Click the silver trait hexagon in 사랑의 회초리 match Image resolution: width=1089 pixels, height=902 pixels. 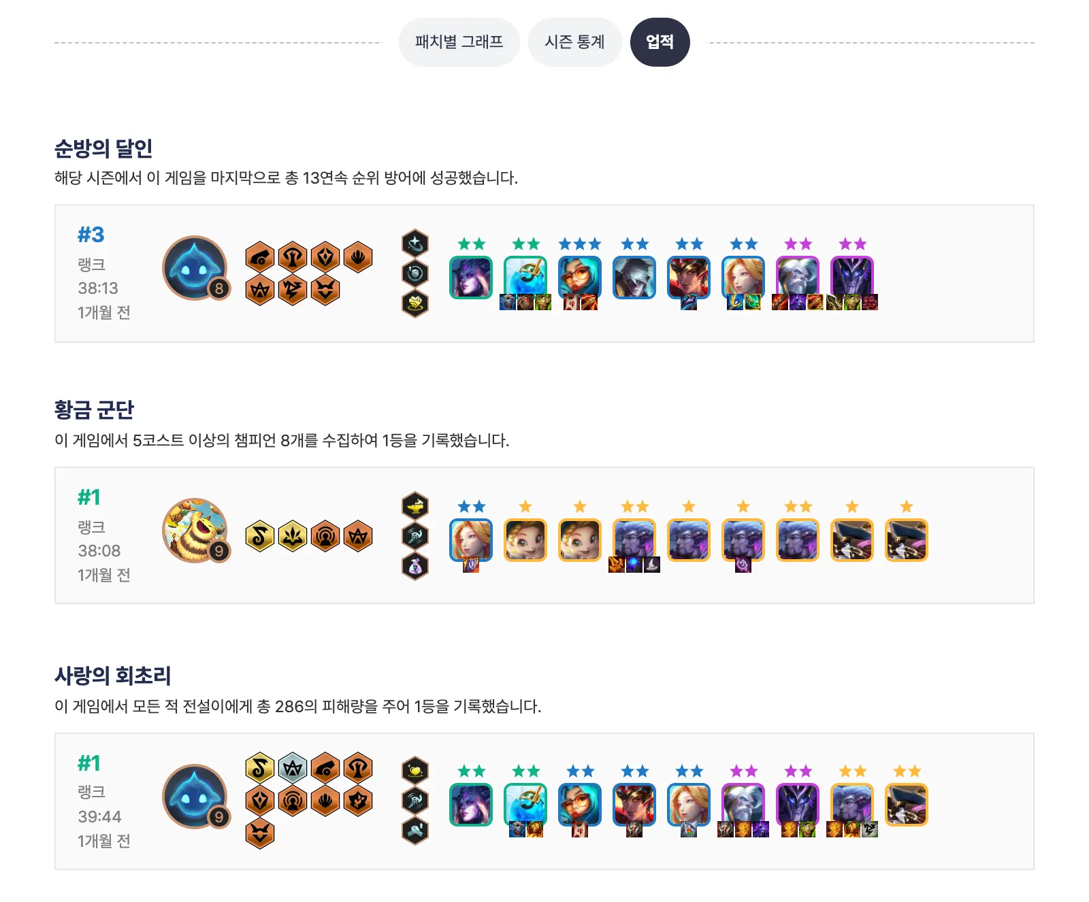point(293,768)
